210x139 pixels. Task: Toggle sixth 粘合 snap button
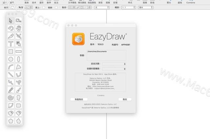[x=90, y=8]
